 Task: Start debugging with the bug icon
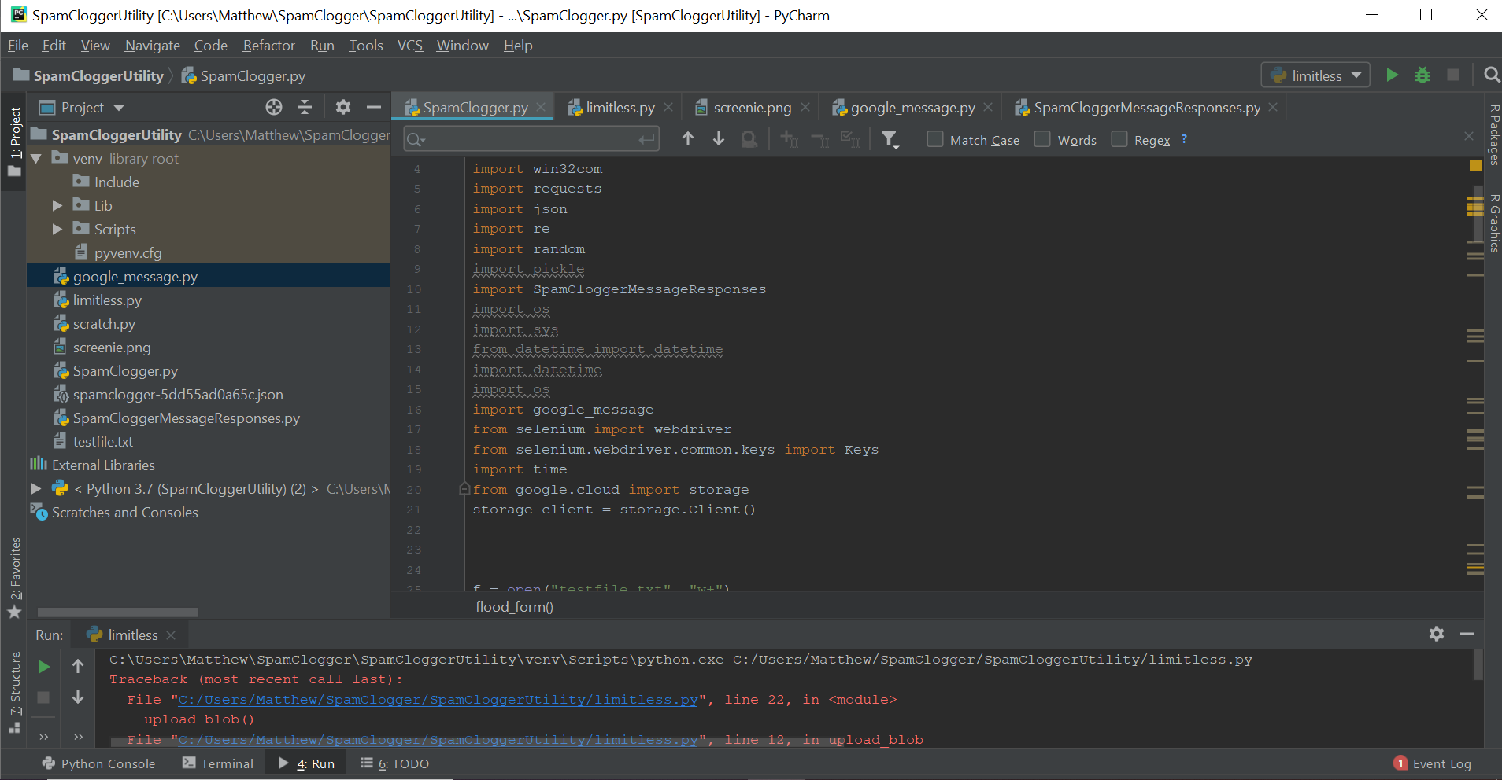click(x=1422, y=75)
